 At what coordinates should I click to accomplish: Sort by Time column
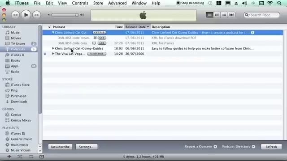118,27
